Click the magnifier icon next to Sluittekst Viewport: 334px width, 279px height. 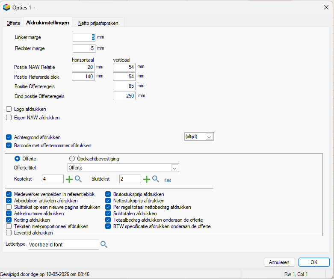point(156,179)
